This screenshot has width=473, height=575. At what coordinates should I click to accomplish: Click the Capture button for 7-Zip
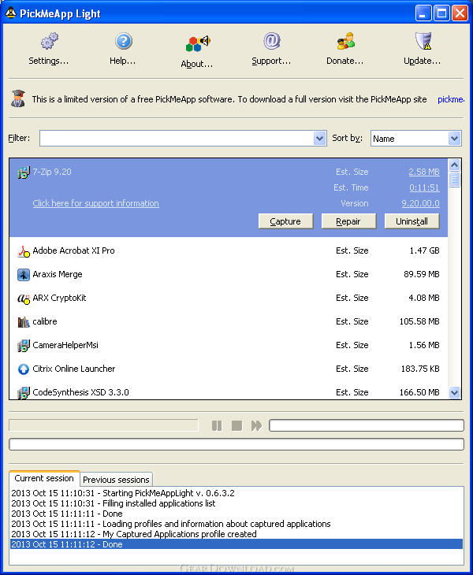tap(285, 221)
